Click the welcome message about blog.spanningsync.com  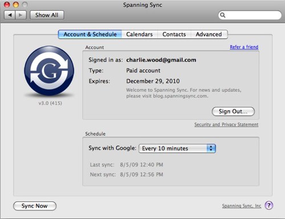[184, 93]
